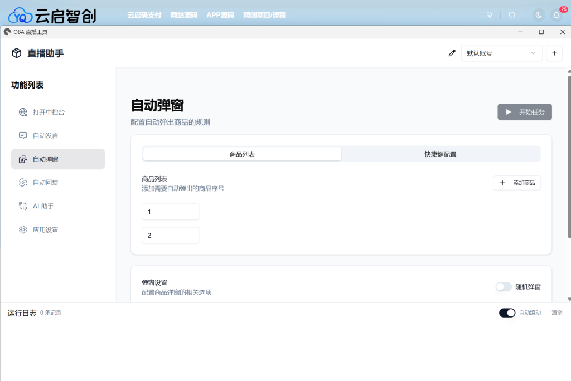This screenshot has width=571, height=381.
Task: Click the 直播助手 cube logo icon
Action: [x=15, y=52]
